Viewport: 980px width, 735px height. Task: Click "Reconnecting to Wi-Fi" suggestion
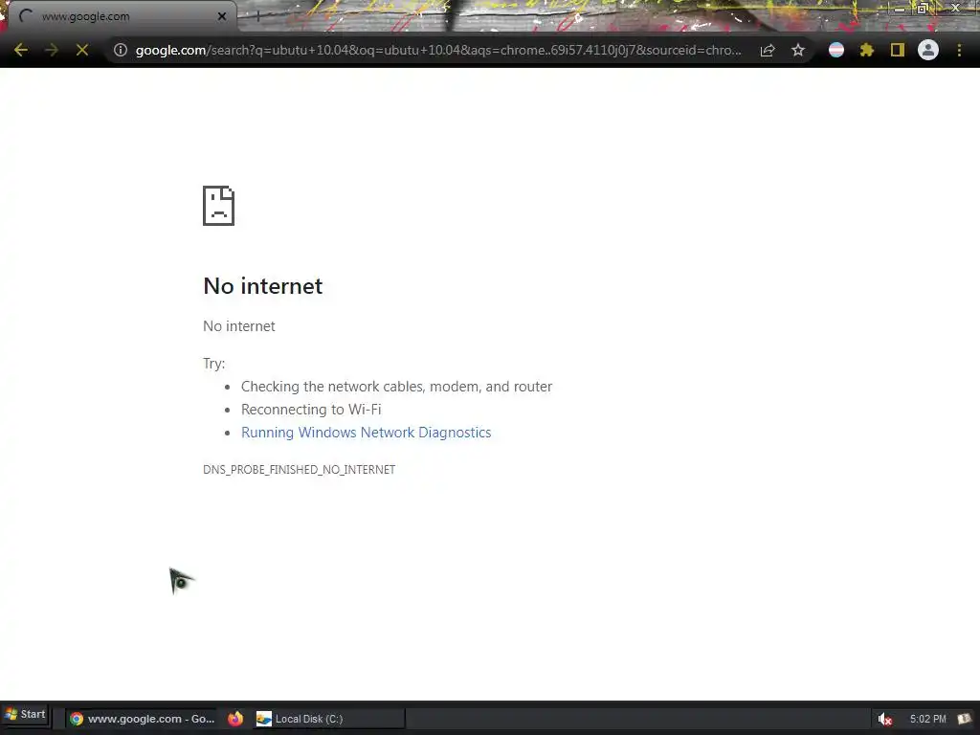[311, 410]
